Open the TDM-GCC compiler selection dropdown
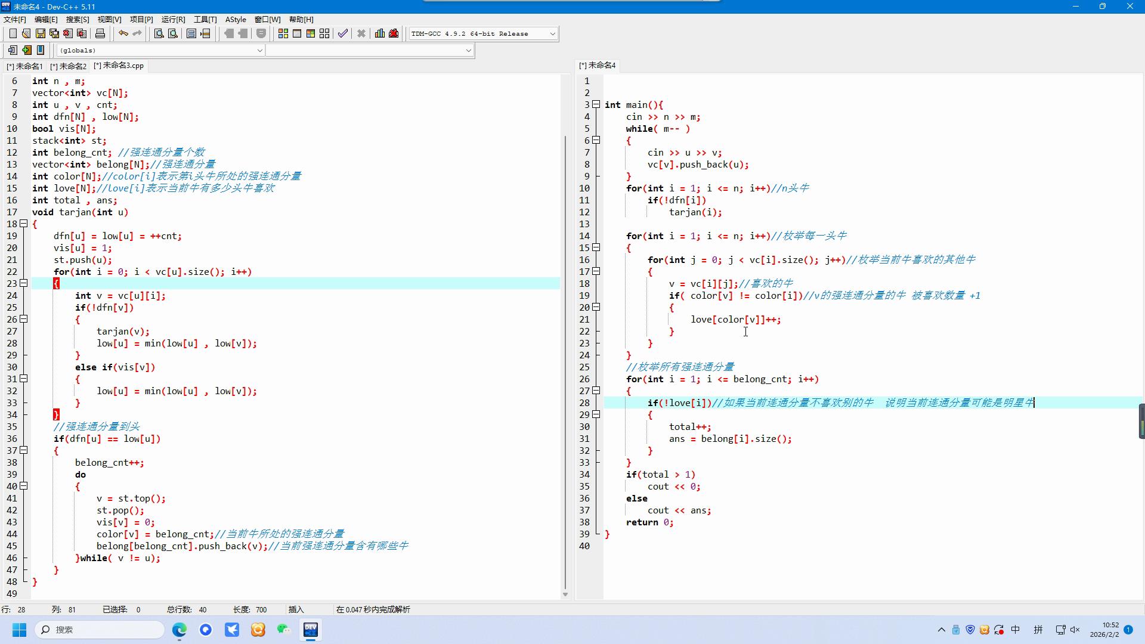The image size is (1145, 644). tap(552, 33)
